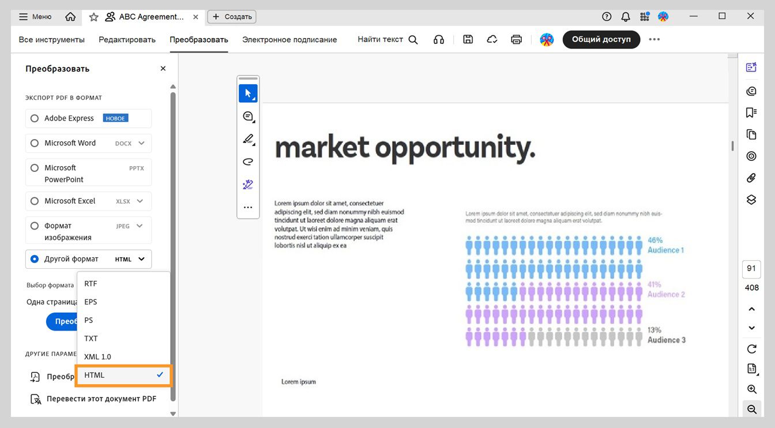The height and width of the screenshot is (428, 775).
Task: Zoom in on the document
Action: [751, 389]
